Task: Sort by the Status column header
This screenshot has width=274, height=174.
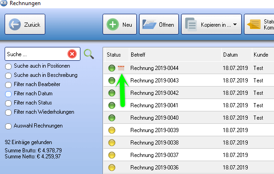Action: (117, 55)
